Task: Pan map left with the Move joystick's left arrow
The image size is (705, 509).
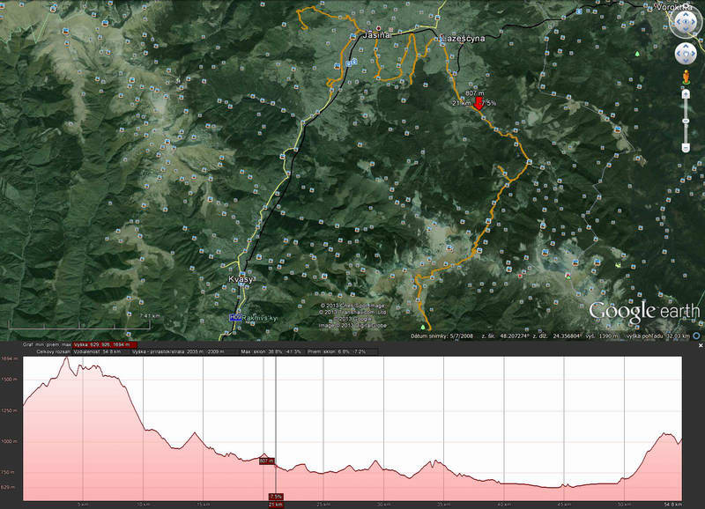Action: pos(679,55)
